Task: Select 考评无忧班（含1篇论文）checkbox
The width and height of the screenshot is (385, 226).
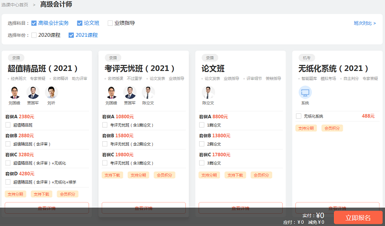Action: [105, 125]
